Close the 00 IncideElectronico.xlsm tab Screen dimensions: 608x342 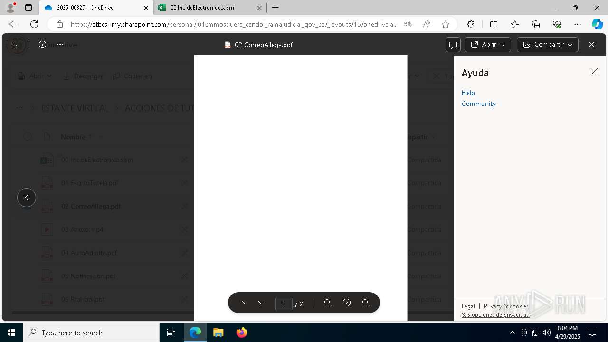pyautogui.click(x=259, y=8)
